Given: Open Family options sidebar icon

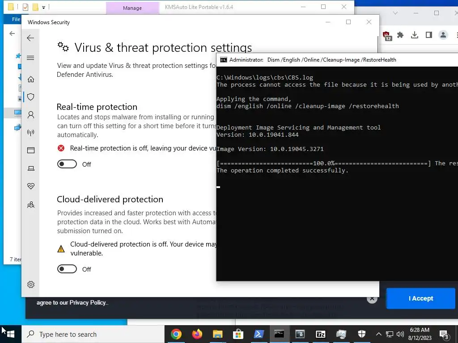Looking at the screenshot, I should (x=31, y=205).
